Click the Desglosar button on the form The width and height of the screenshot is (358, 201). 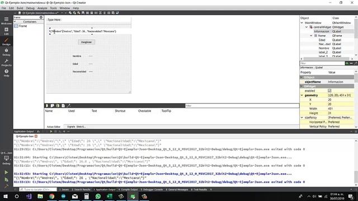(86, 42)
